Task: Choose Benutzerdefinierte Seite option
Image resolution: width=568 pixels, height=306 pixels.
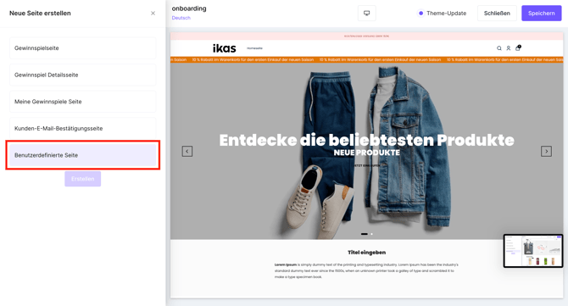Action: tap(82, 155)
